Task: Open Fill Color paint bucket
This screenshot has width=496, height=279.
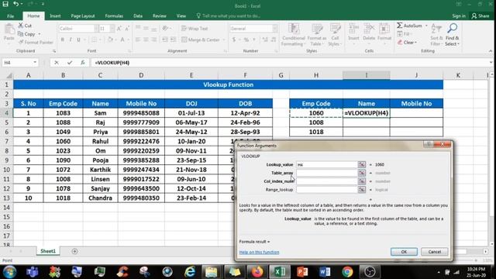Action: point(109,40)
